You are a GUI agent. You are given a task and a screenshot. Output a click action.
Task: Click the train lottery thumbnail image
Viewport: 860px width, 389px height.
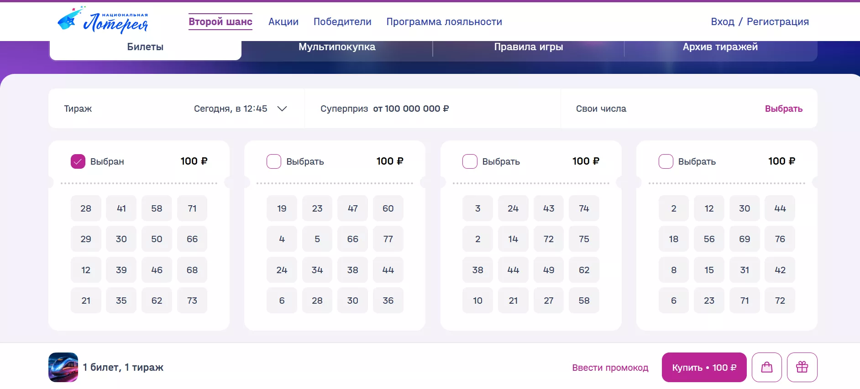coord(63,367)
